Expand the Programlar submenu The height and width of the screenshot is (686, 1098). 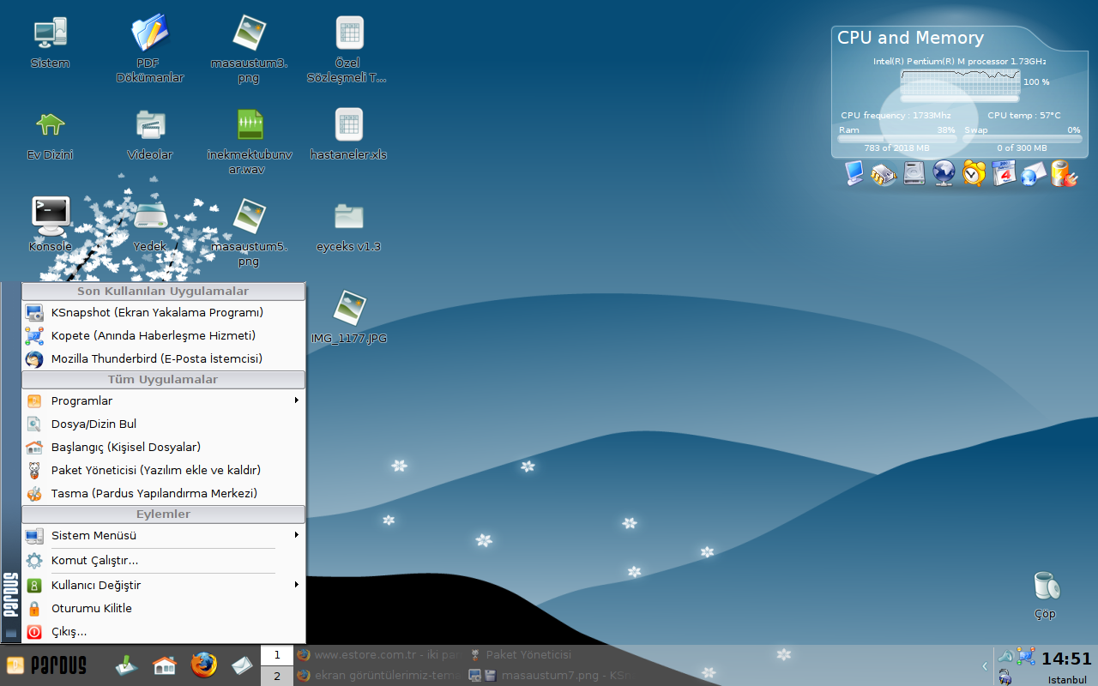pyautogui.click(x=164, y=400)
